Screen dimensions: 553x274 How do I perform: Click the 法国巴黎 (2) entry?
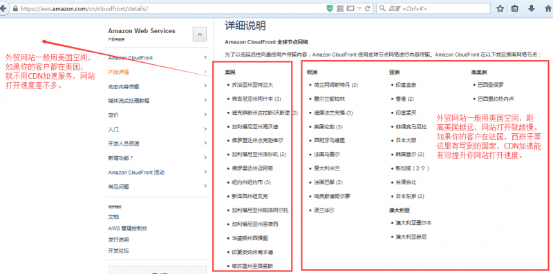328,182
